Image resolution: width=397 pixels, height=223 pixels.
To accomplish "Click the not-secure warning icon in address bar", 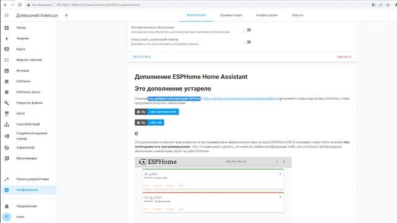I will [29, 5].
